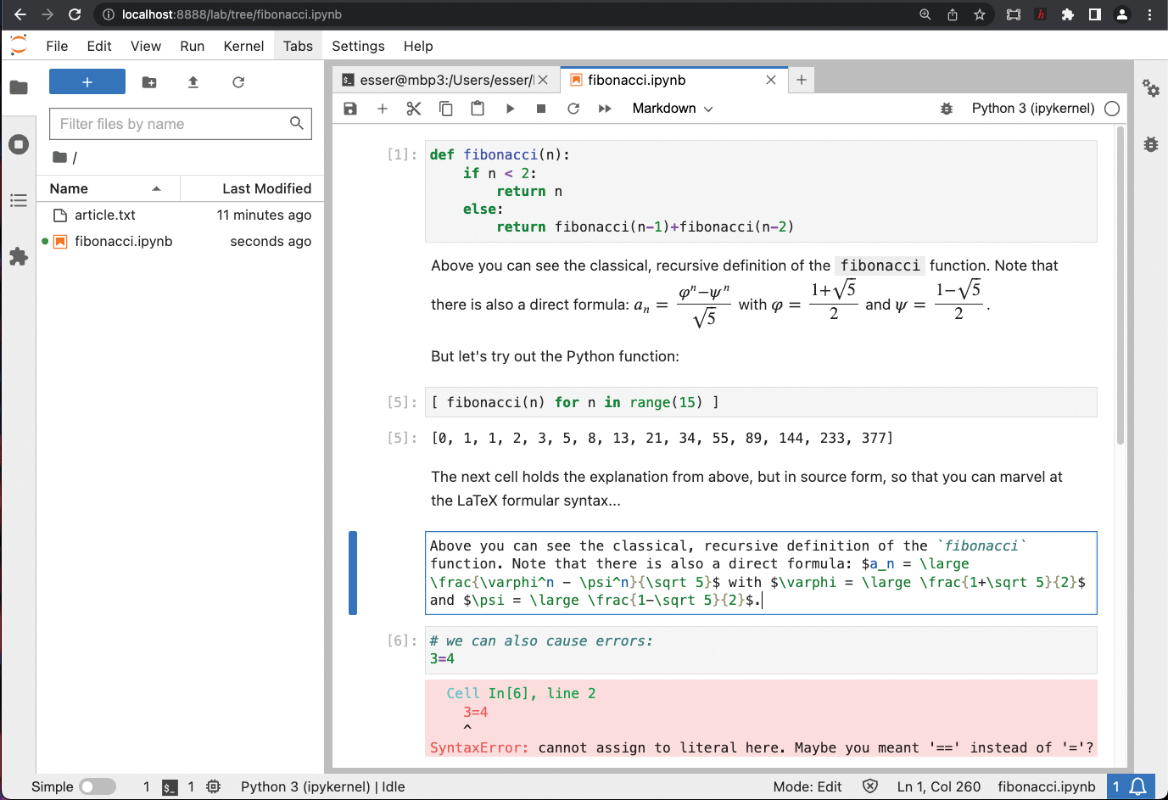Viewport: 1168px width, 800px height.
Task: Run the selected notebook cell
Action: coord(509,109)
